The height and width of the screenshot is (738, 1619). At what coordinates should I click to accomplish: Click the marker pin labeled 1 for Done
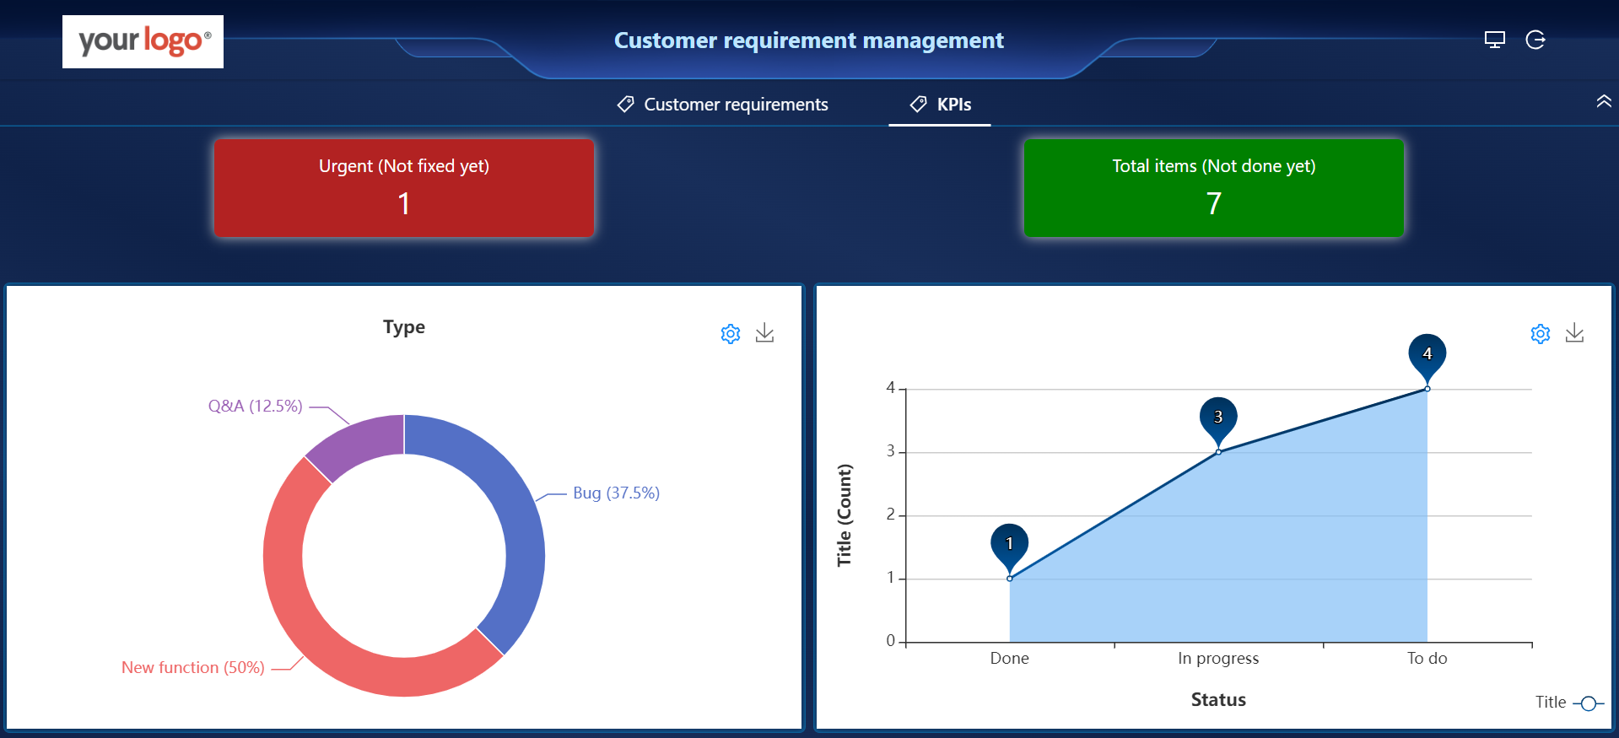(1009, 546)
